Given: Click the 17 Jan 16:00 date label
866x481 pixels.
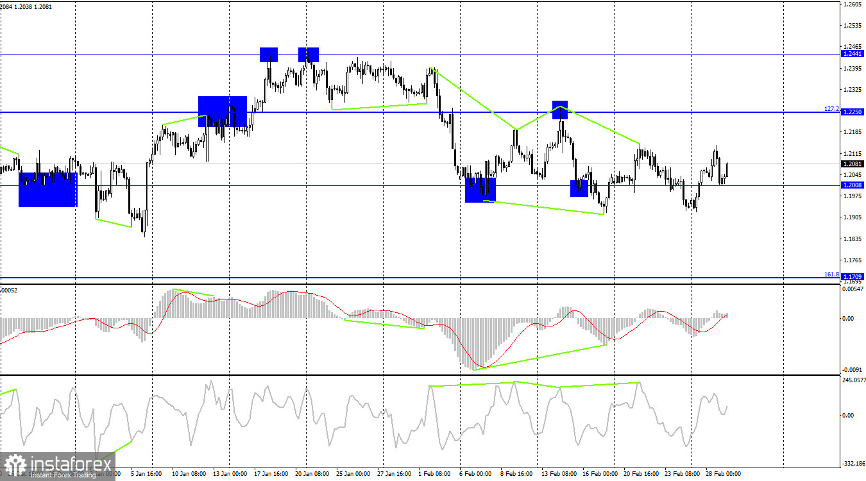Looking at the screenshot, I should coord(273,474).
